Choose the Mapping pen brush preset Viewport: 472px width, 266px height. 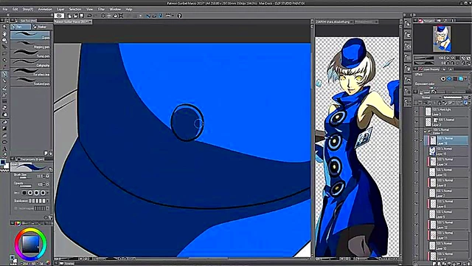(30, 44)
